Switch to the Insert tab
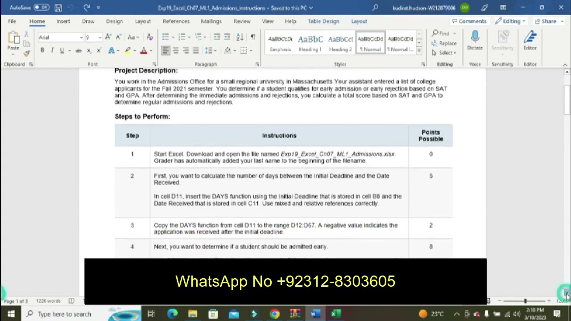 tap(63, 21)
